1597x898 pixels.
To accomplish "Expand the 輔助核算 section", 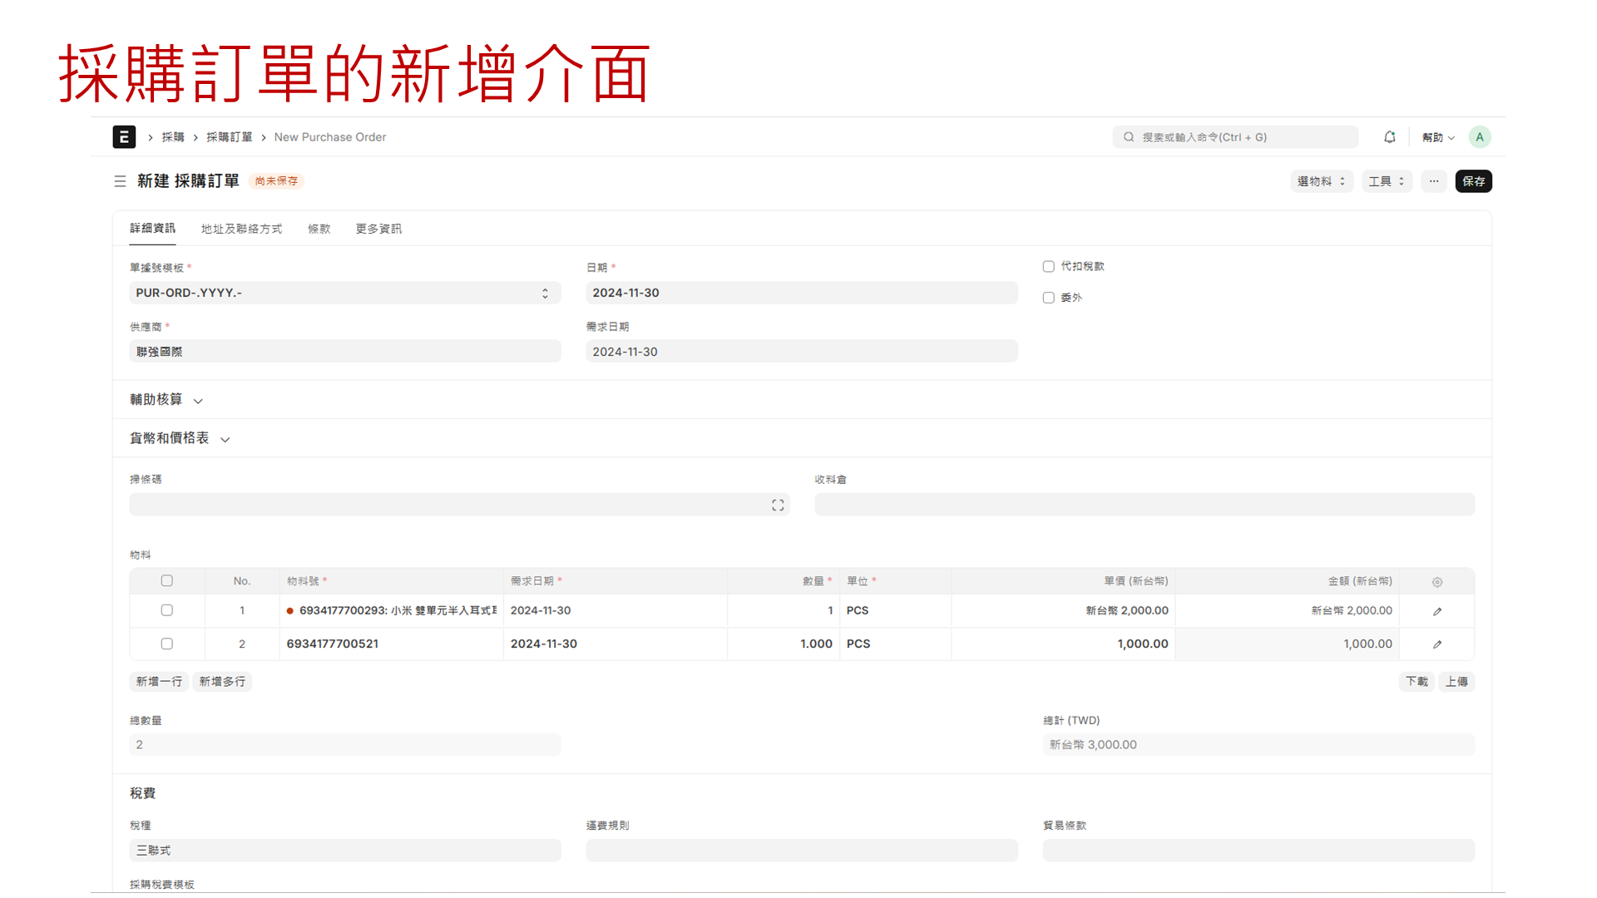I will click(166, 400).
